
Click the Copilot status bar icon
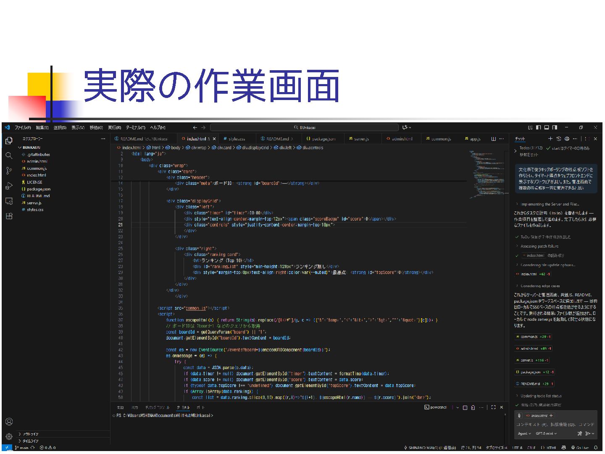563,448
